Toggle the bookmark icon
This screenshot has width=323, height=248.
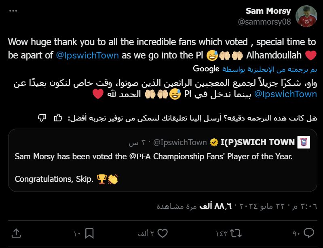click(x=90, y=233)
